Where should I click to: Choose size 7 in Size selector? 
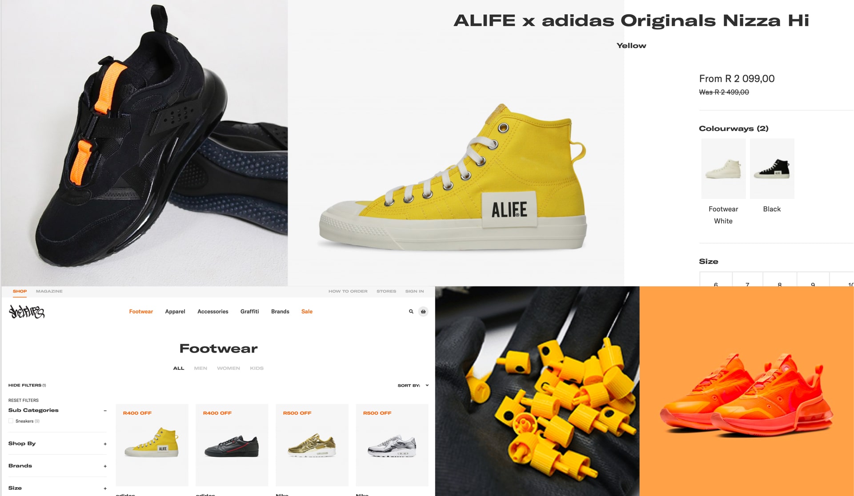click(747, 280)
